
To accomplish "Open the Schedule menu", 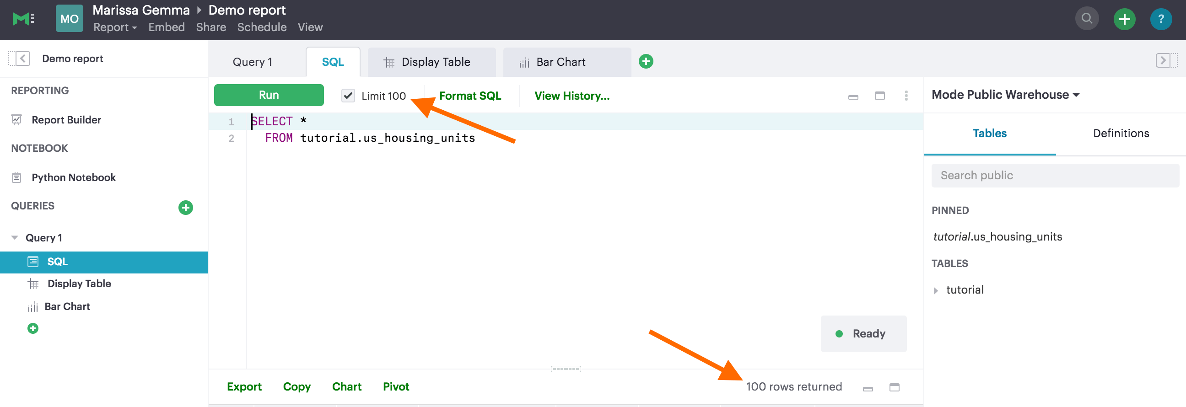I will 262,27.
